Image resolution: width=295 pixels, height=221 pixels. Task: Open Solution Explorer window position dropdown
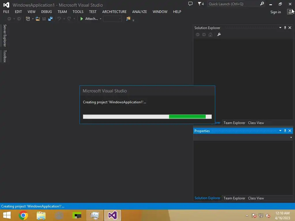pyautogui.click(x=280, y=28)
